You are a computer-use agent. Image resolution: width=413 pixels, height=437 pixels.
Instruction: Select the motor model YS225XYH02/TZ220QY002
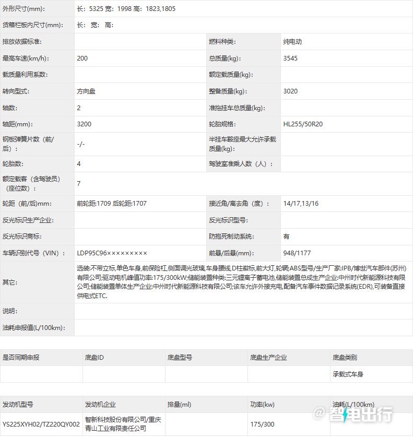click(x=41, y=424)
